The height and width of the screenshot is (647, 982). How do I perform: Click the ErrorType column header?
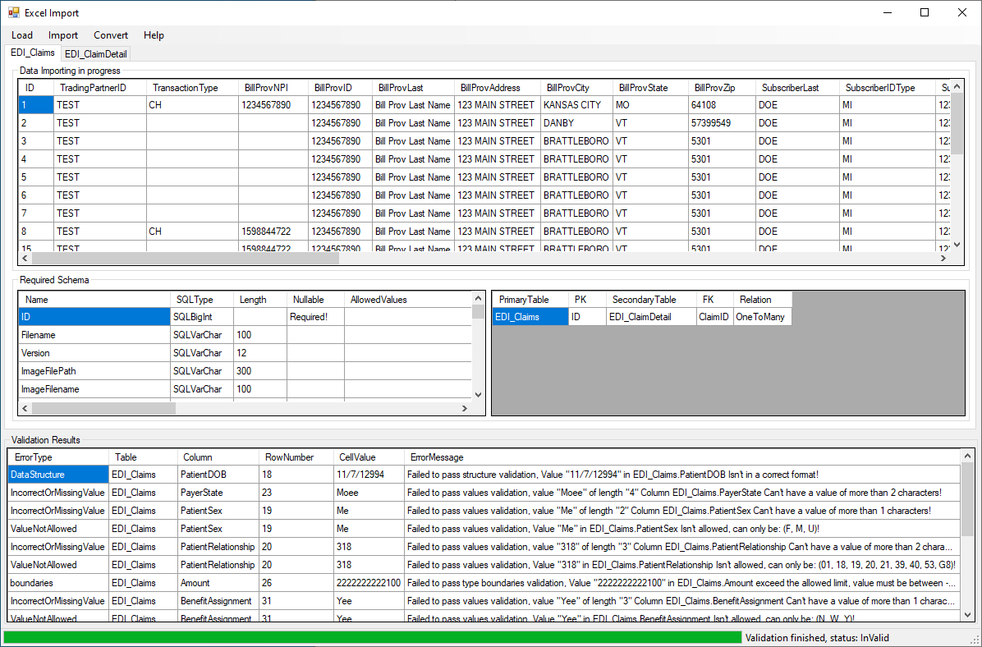point(58,457)
